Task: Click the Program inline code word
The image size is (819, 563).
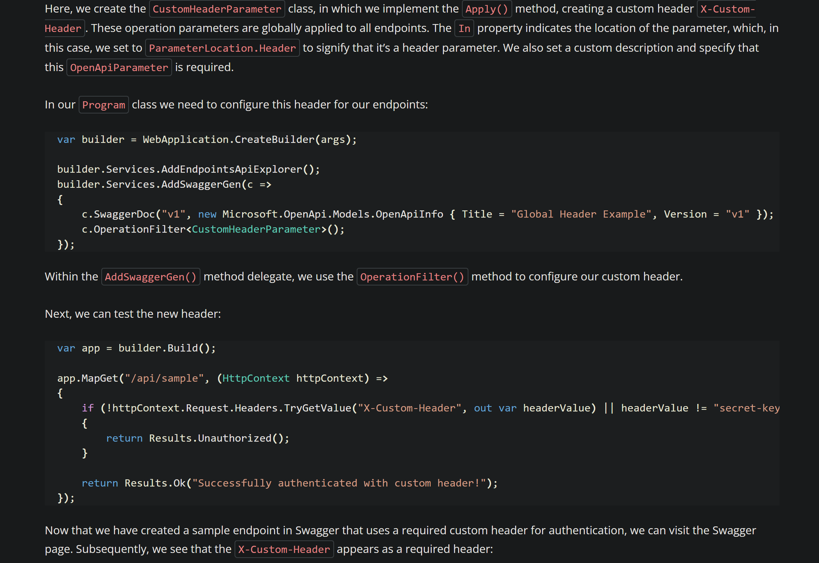Action: coord(104,105)
